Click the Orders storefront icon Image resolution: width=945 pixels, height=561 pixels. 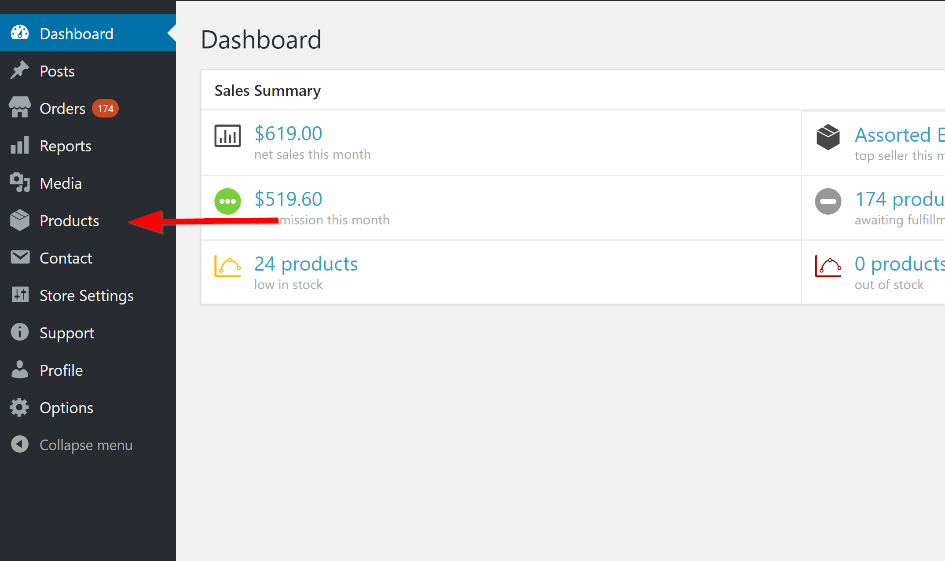[x=20, y=108]
